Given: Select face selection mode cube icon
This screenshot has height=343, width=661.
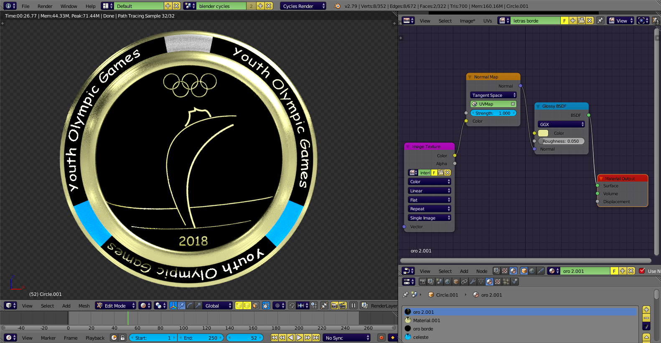Looking at the screenshot, I should (x=255, y=305).
